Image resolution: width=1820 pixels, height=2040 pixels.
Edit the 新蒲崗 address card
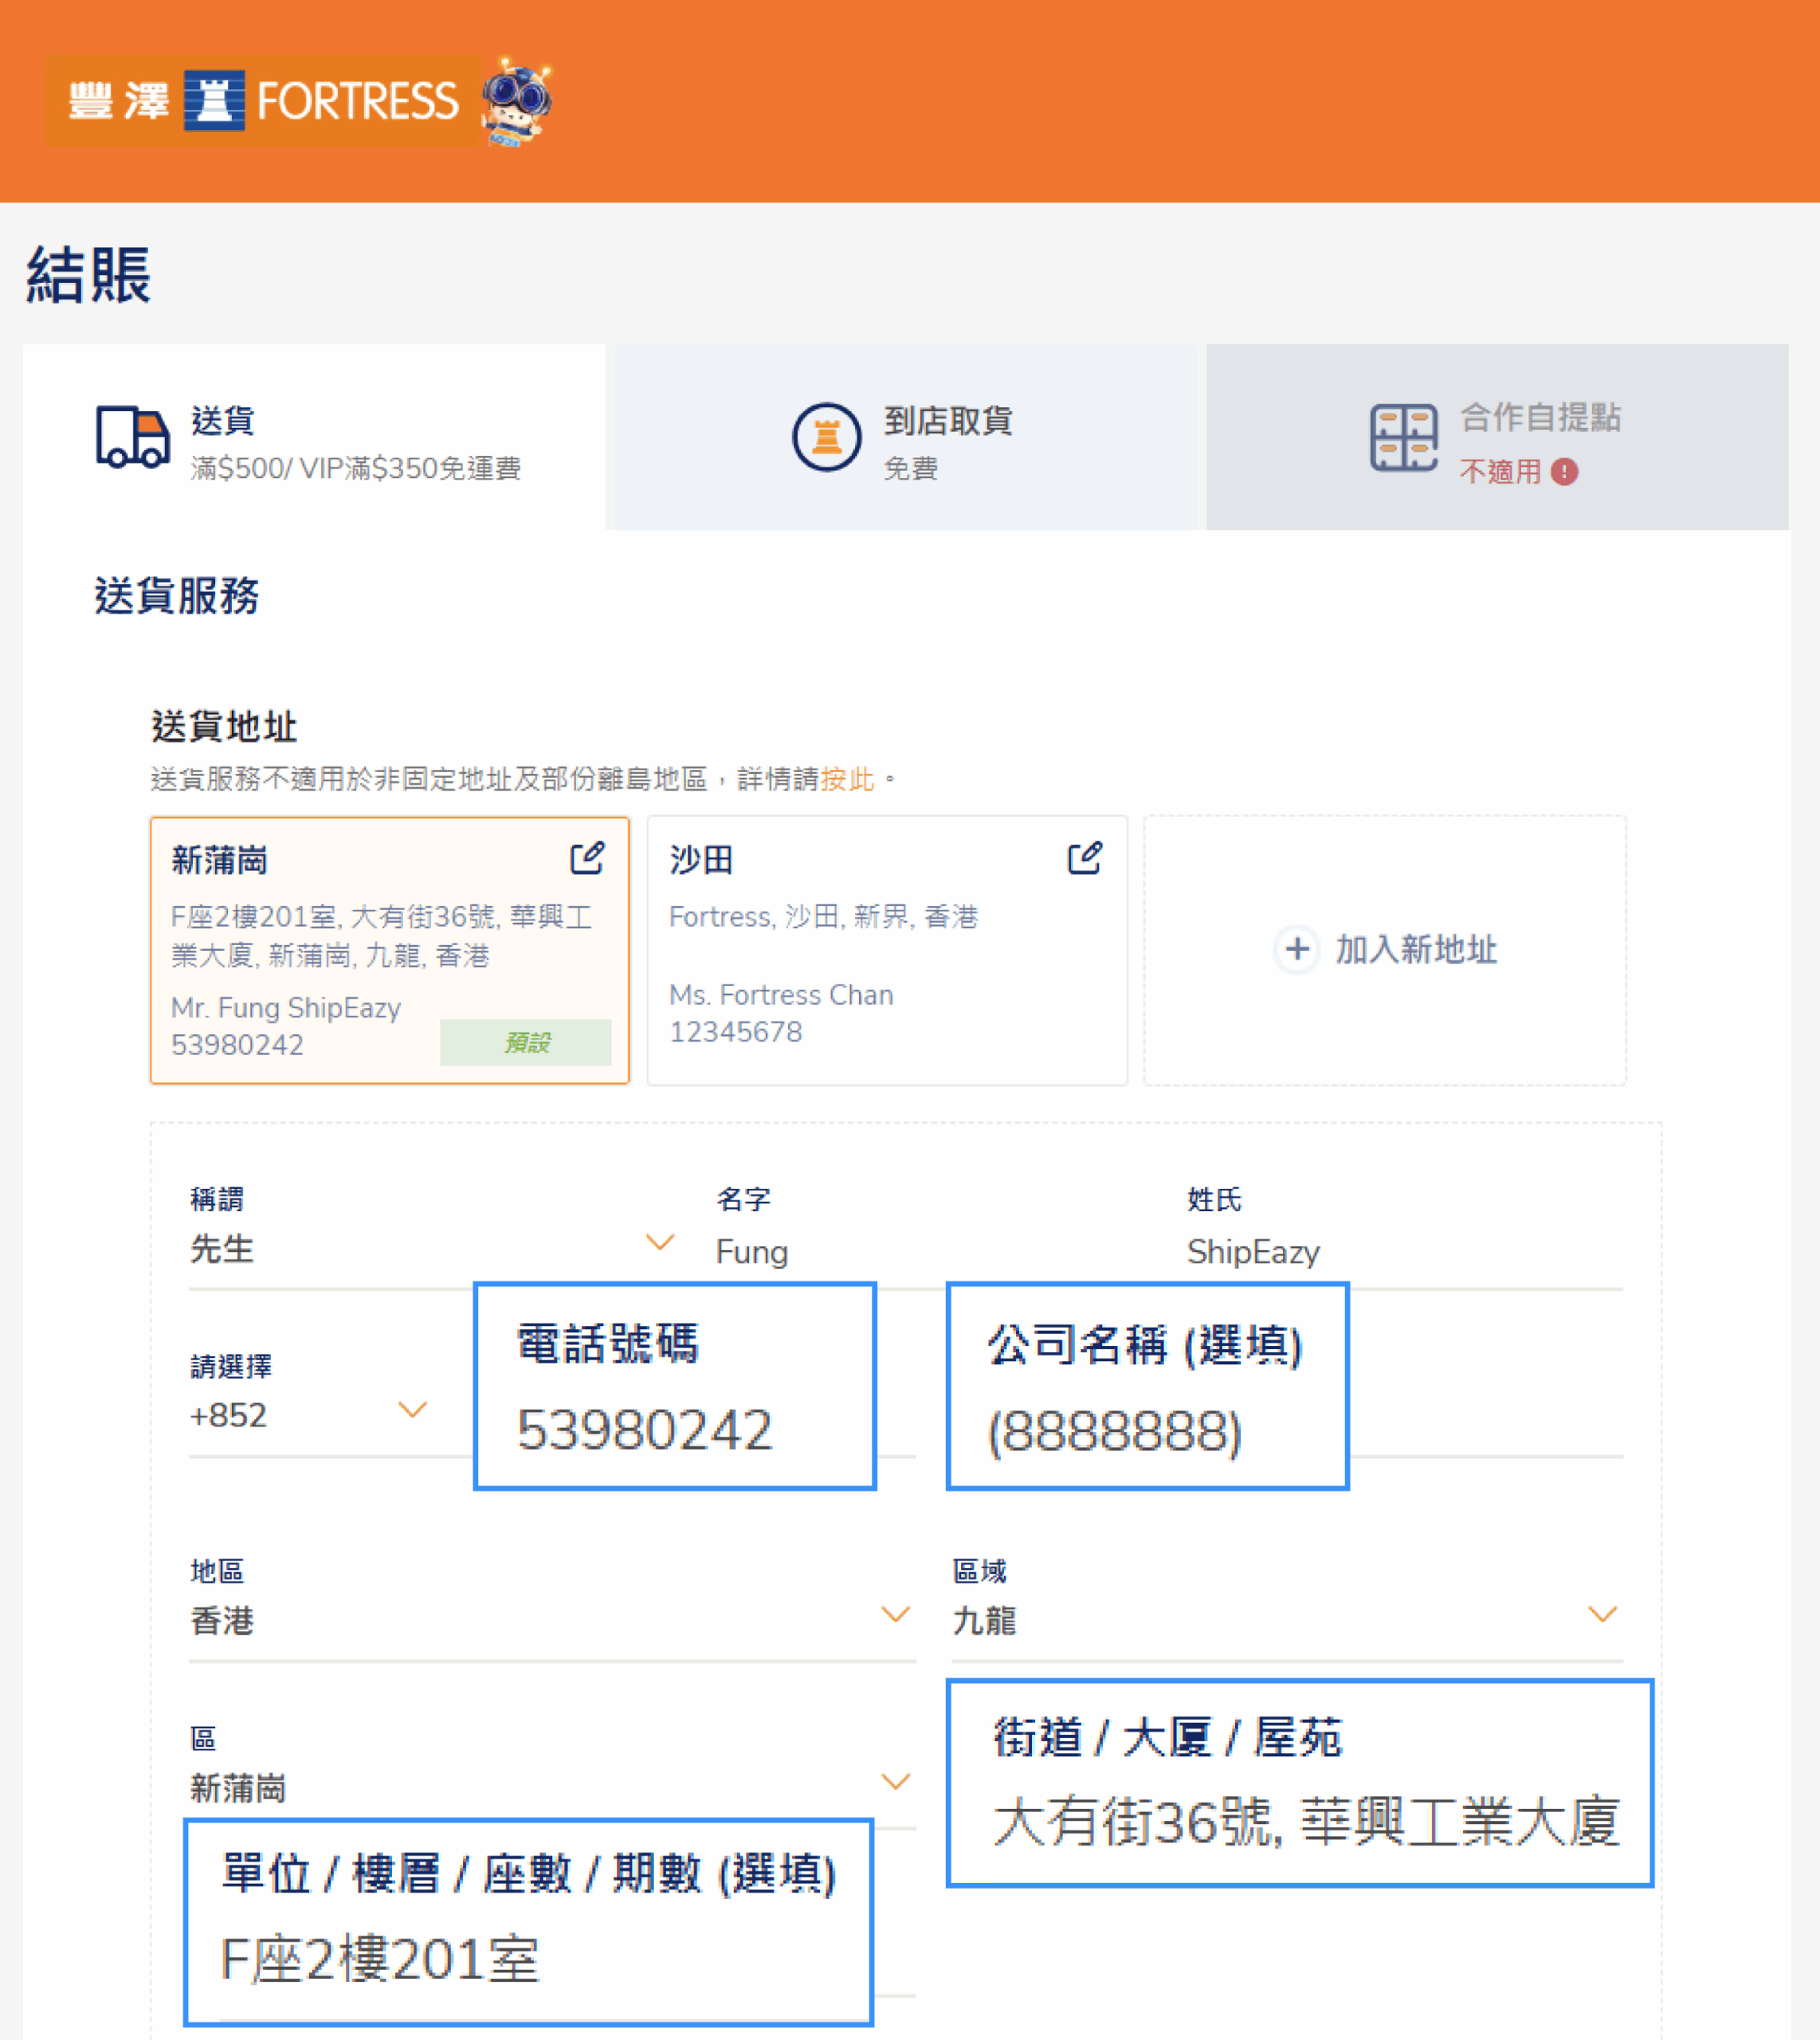pos(587,858)
